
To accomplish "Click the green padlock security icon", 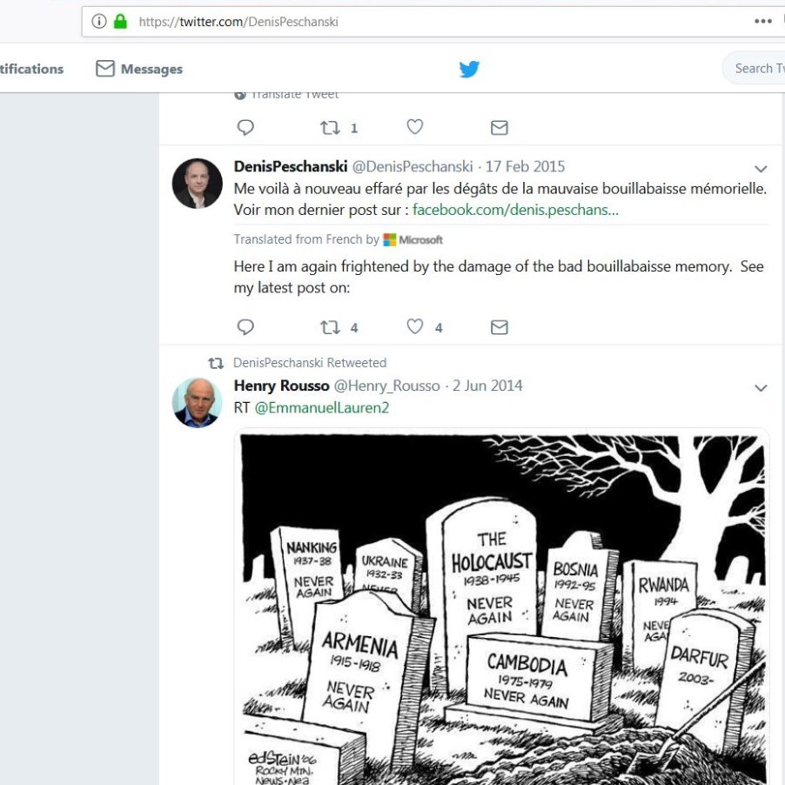I will (x=120, y=22).
